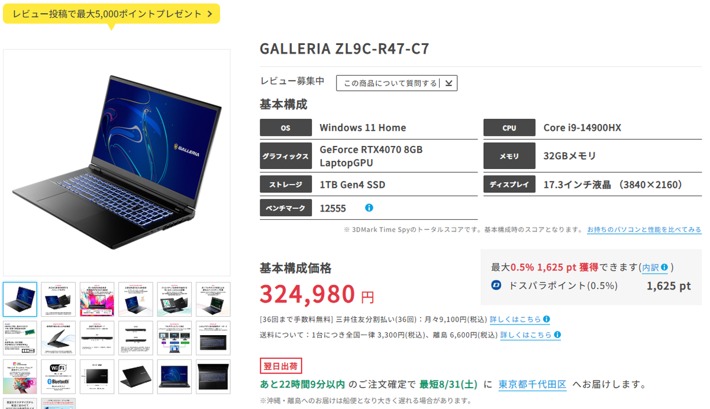Click the info icon beside 内訳
Image resolution: width=710 pixels, height=409 pixels.
point(664,267)
